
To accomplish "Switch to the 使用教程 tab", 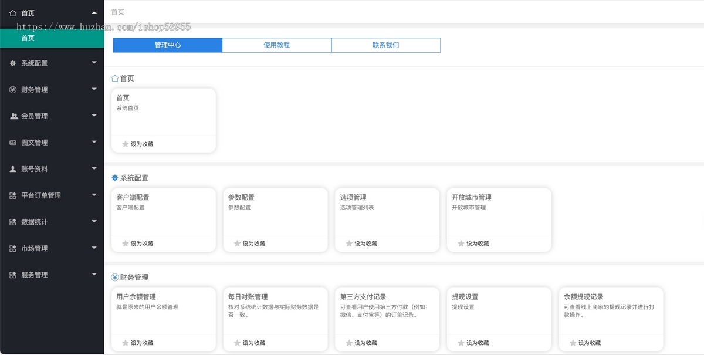I will click(x=277, y=45).
